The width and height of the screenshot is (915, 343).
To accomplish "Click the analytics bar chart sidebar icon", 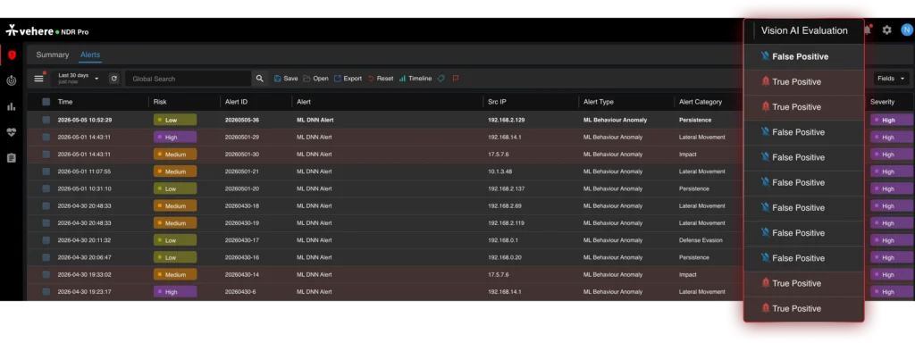I will [11, 107].
